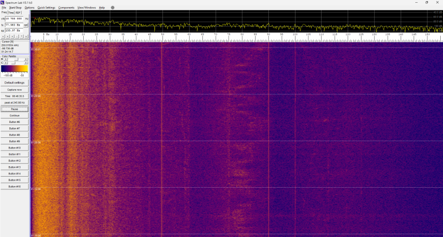Image resolution: width=443 pixels, height=237 pixels.
Task: Click the gray round status indicator in menu bar
Action: coord(113,8)
